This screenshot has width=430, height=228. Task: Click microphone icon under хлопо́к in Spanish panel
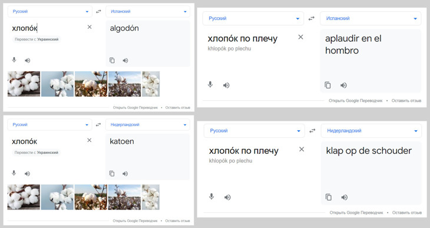pos(14,60)
